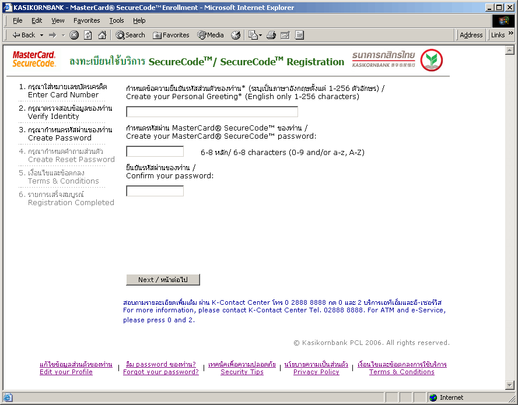Click the Confirm your password field

pyautogui.click(x=155, y=191)
